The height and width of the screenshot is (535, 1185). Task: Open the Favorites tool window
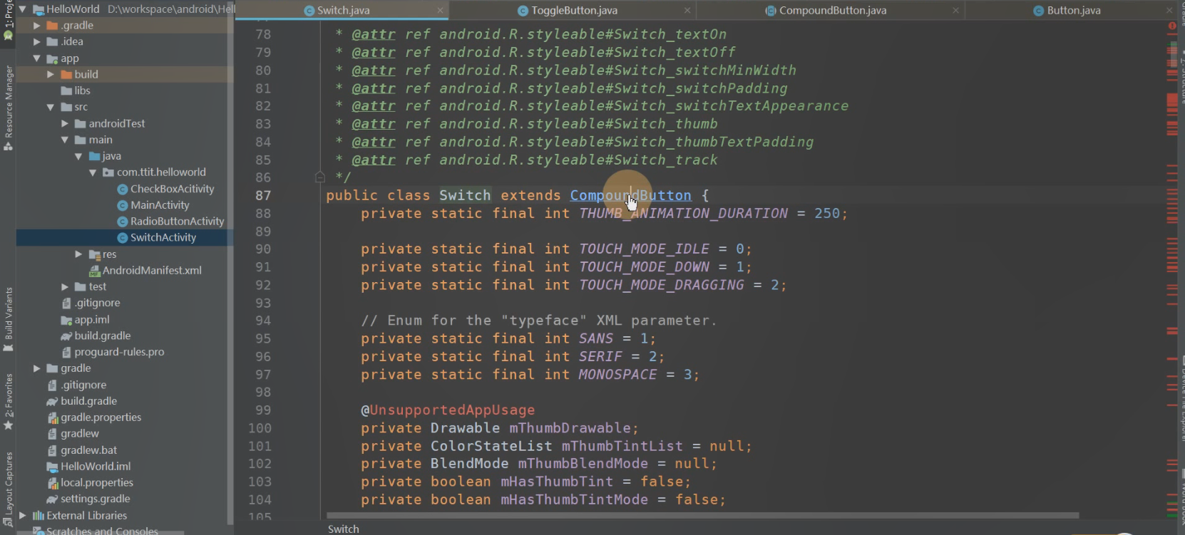9,402
